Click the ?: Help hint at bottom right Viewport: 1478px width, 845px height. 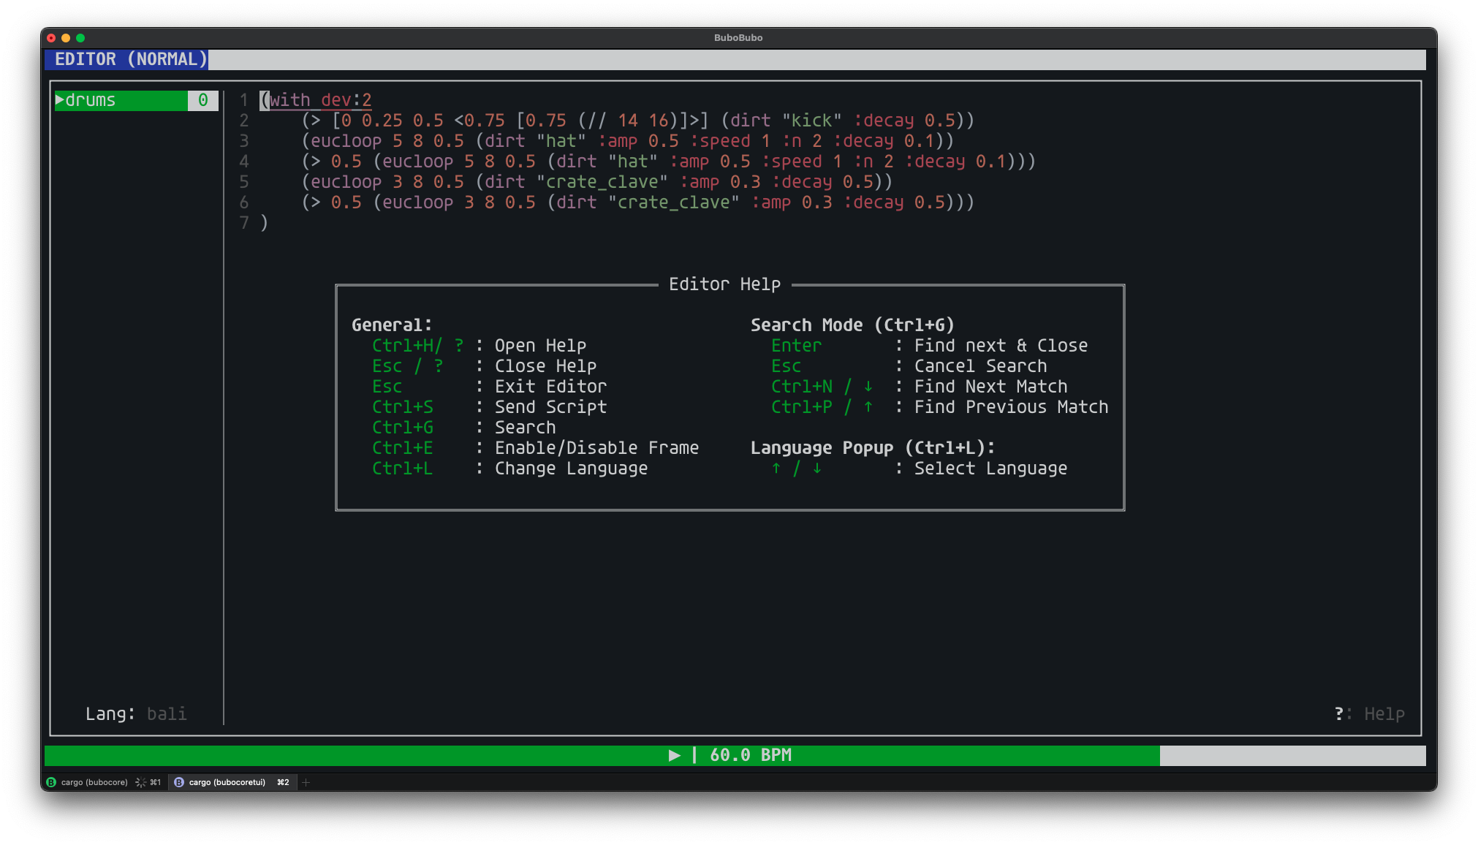[1369, 713]
